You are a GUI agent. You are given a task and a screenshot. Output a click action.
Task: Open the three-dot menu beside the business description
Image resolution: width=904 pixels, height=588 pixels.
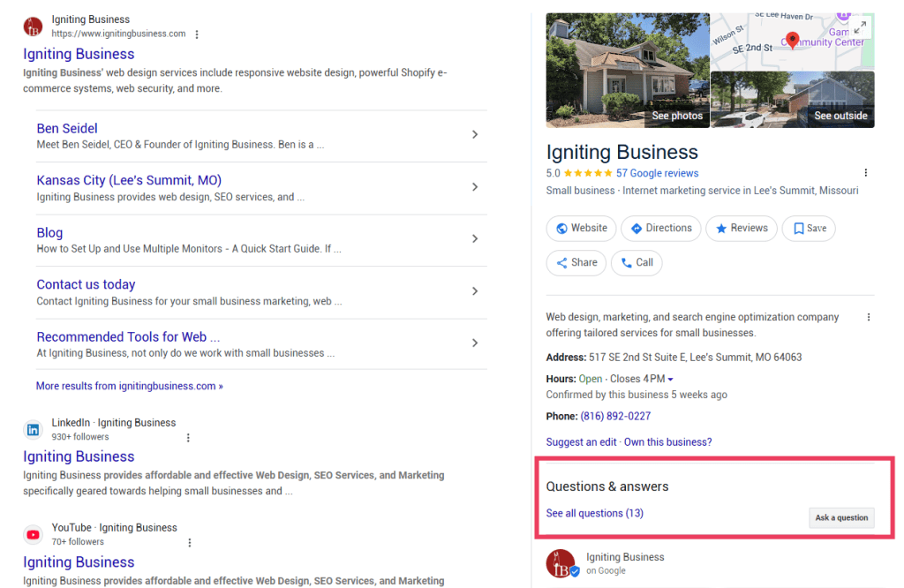[869, 317]
